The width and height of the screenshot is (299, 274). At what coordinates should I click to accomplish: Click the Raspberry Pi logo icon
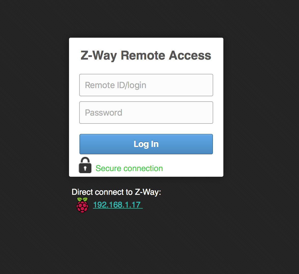tap(82, 205)
